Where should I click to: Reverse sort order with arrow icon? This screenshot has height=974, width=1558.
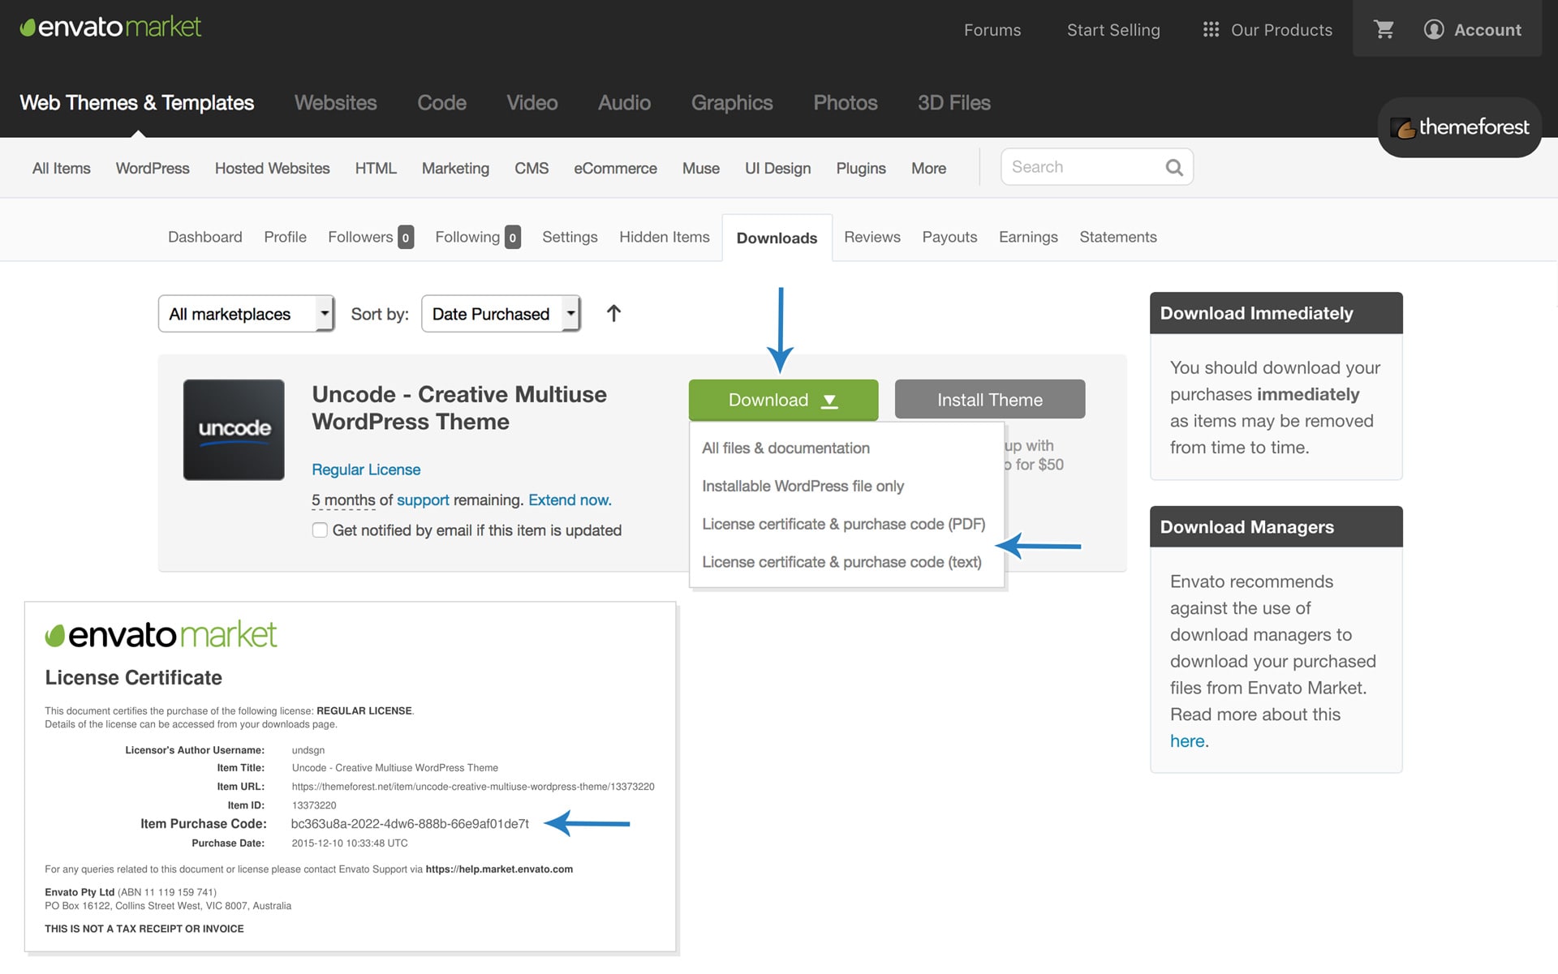coord(613,314)
